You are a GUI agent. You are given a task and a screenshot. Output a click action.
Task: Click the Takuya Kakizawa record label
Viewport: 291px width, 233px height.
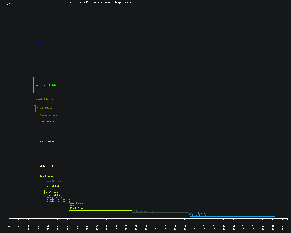point(144,211)
